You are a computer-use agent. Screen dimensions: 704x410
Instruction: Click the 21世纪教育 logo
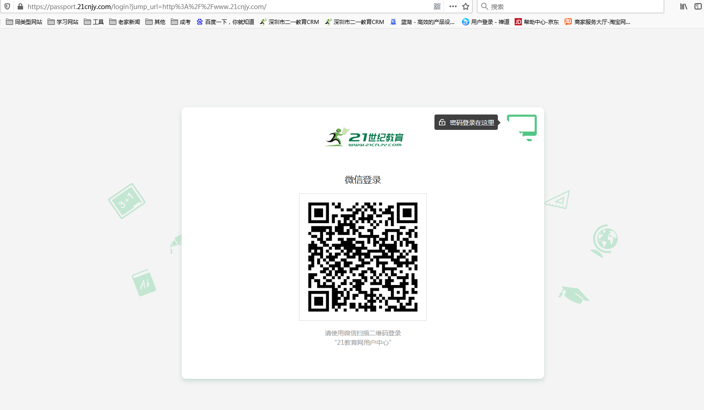pyautogui.click(x=364, y=137)
